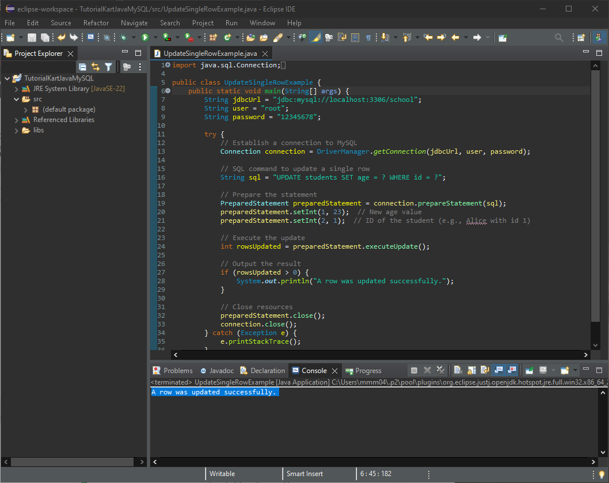
Task: Collapse all in Project Explorer
Action: [83, 67]
